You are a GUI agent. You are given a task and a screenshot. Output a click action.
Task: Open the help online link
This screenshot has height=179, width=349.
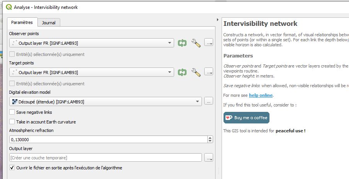pyautogui.click(x=261, y=95)
